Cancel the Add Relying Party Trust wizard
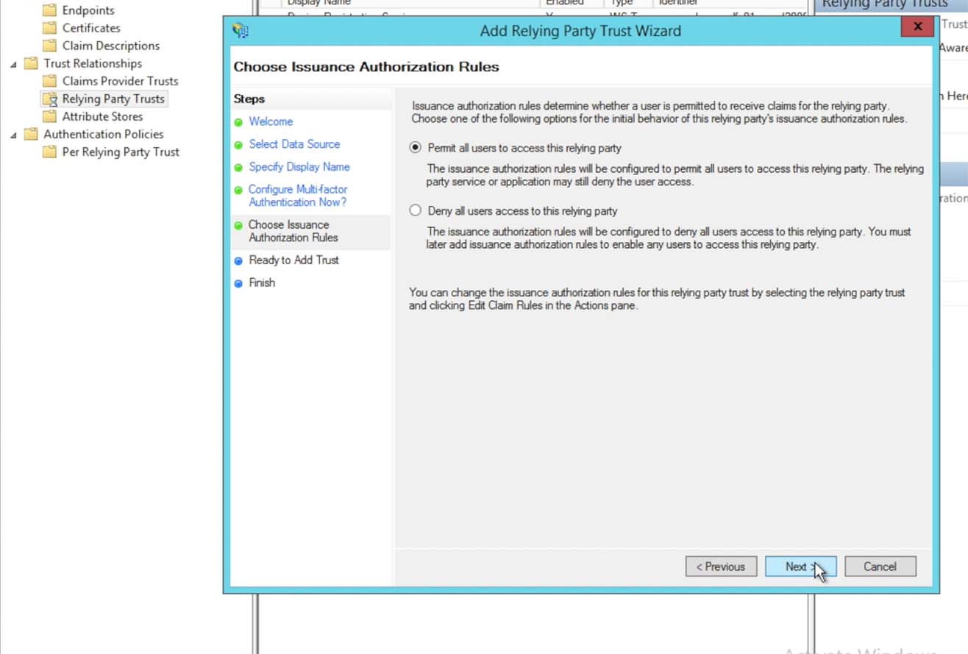968x654 pixels. [880, 566]
